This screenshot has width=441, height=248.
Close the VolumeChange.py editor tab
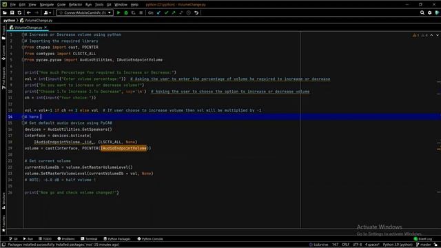tap(45, 28)
